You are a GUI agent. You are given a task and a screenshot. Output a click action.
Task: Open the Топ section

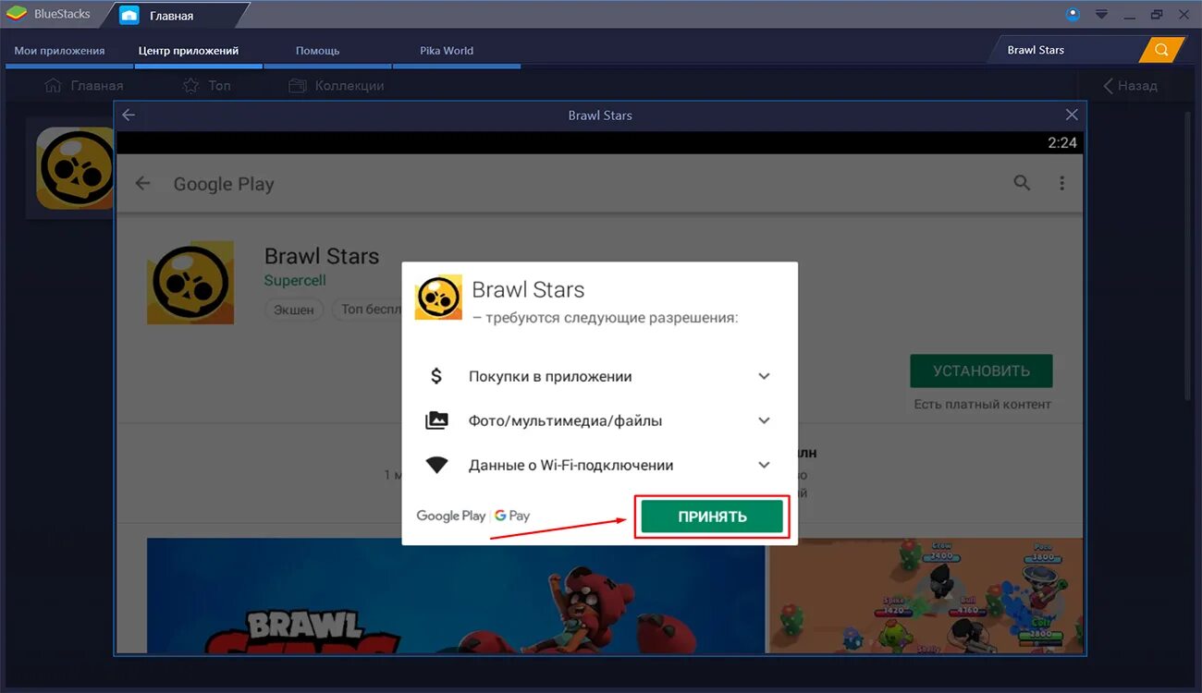[x=206, y=85]
